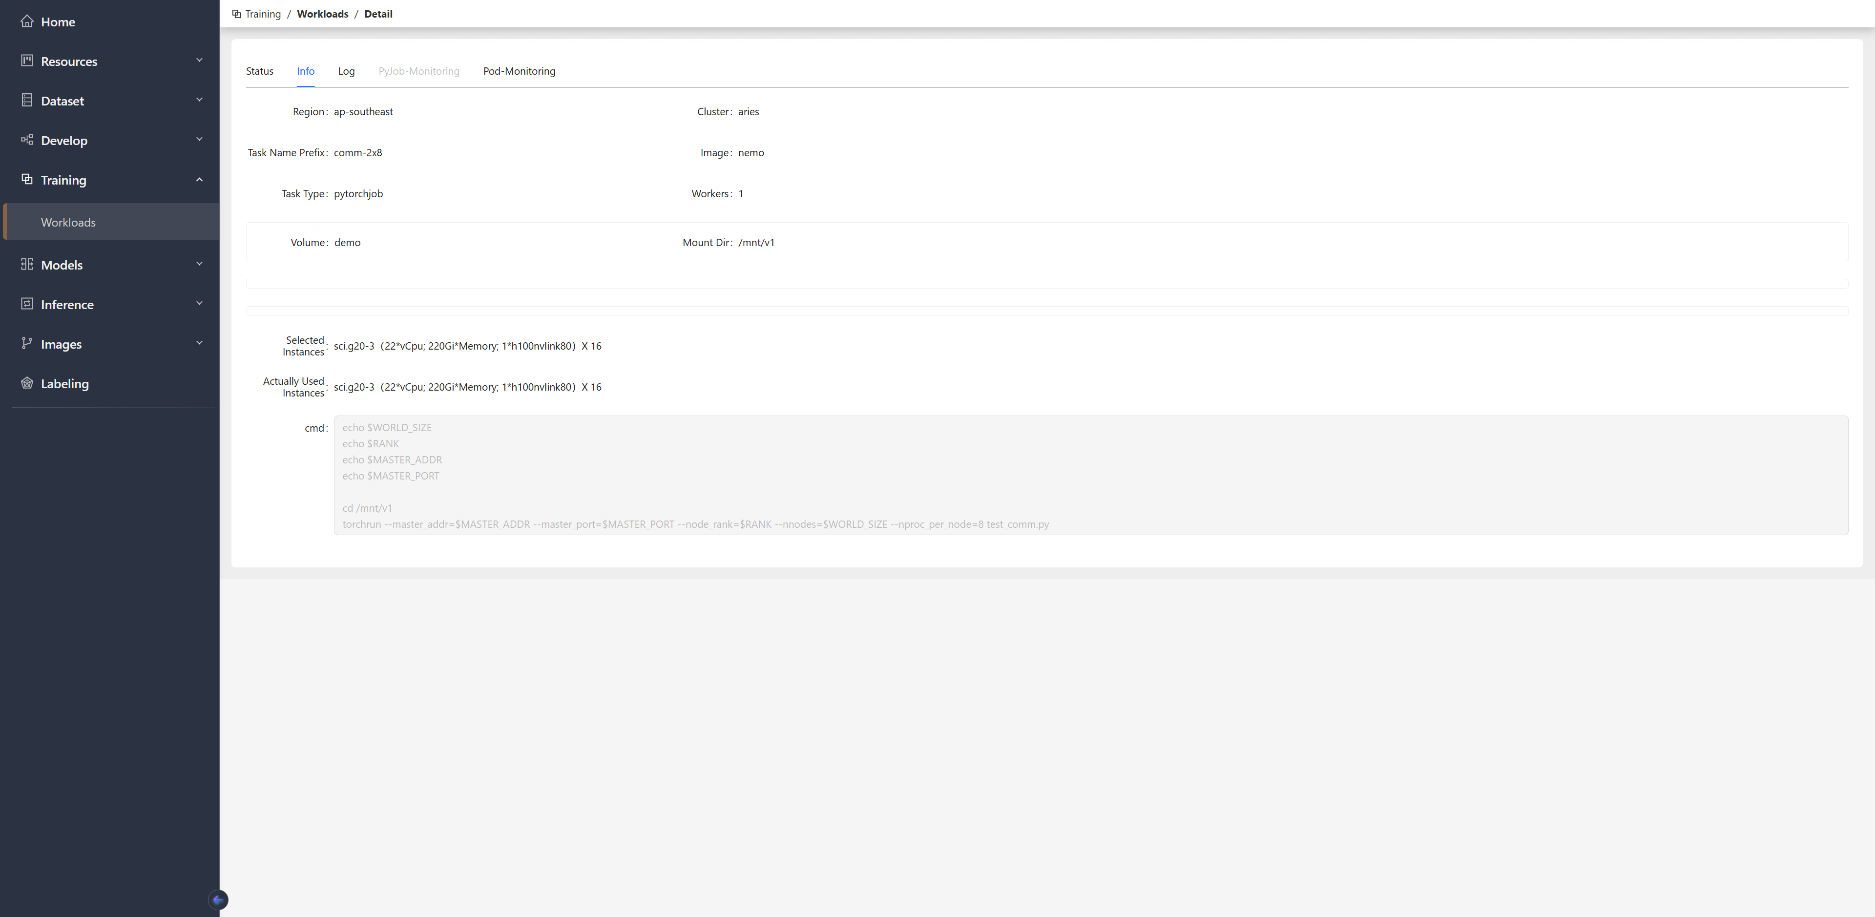This screenshot has width=1875, height=917.
Task: Click the Selected Instances value
Action: point(468,346)
